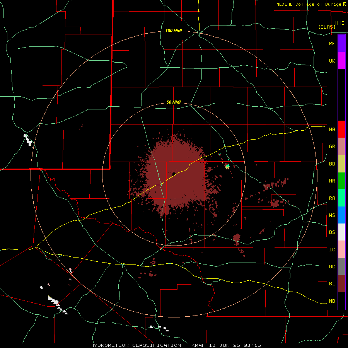Click the "50 NMI" range ring label
The image size is (348, 348).
point(174,102)
